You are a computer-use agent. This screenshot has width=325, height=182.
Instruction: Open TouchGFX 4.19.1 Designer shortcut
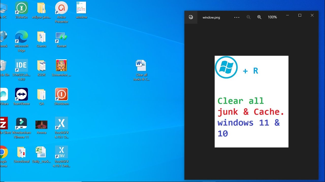(61, 127)
